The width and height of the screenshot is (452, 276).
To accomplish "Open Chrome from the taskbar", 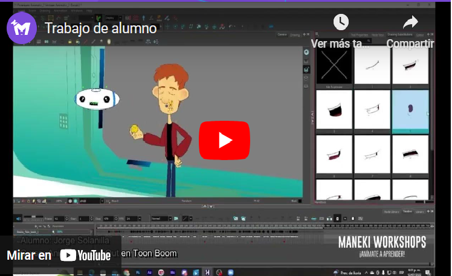I will 126,272.
